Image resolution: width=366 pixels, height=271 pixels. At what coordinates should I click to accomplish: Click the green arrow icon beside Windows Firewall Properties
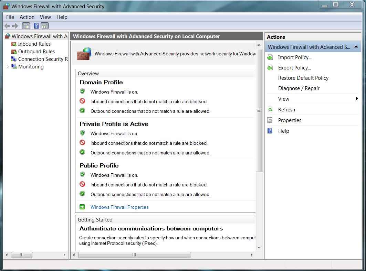point(82,207)
